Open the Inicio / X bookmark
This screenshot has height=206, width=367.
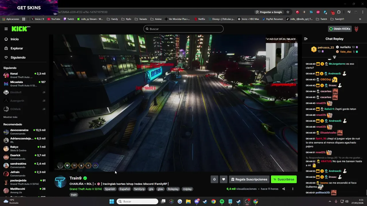38,19
